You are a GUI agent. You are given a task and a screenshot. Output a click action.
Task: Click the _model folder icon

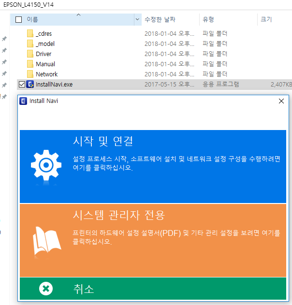click(30, 44)
